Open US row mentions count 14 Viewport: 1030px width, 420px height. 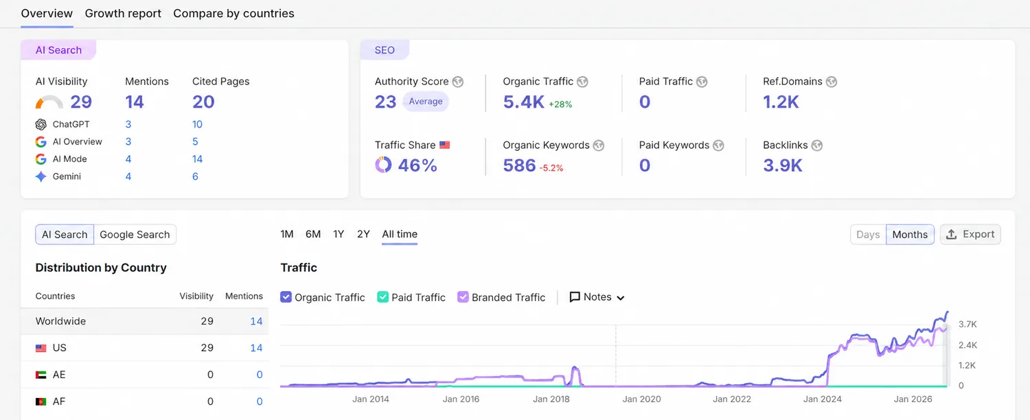tap(256, 348)
